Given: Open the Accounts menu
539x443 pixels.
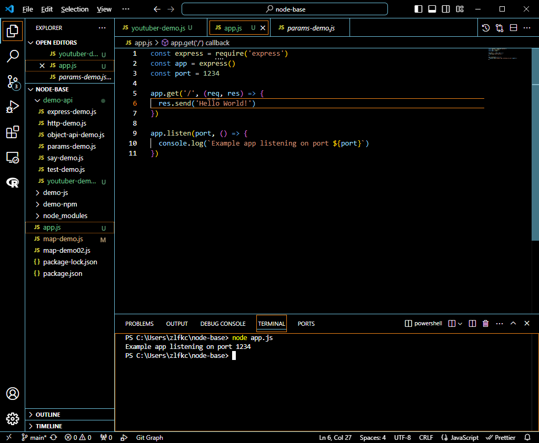Looking at the screenshot, I should point(13,394).
